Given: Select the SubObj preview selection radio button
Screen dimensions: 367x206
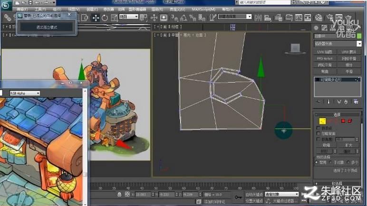Looking at the screenshot, I should click(331, 162).
